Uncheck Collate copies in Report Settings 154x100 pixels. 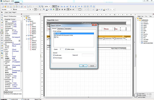tap(66, 49)
